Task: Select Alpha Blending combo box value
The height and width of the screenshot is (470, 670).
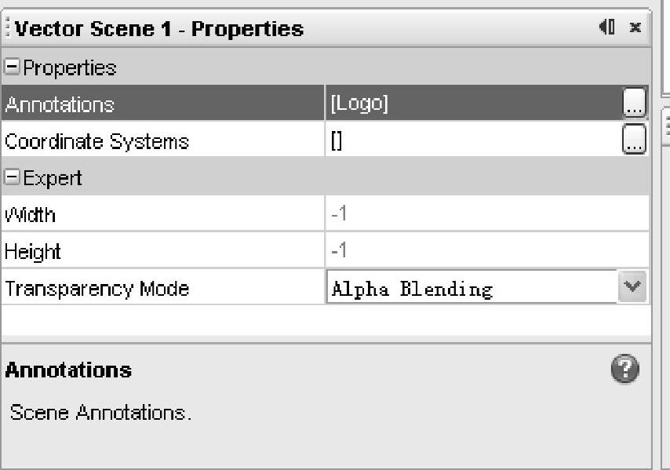Action: click(x=471, y=289)
